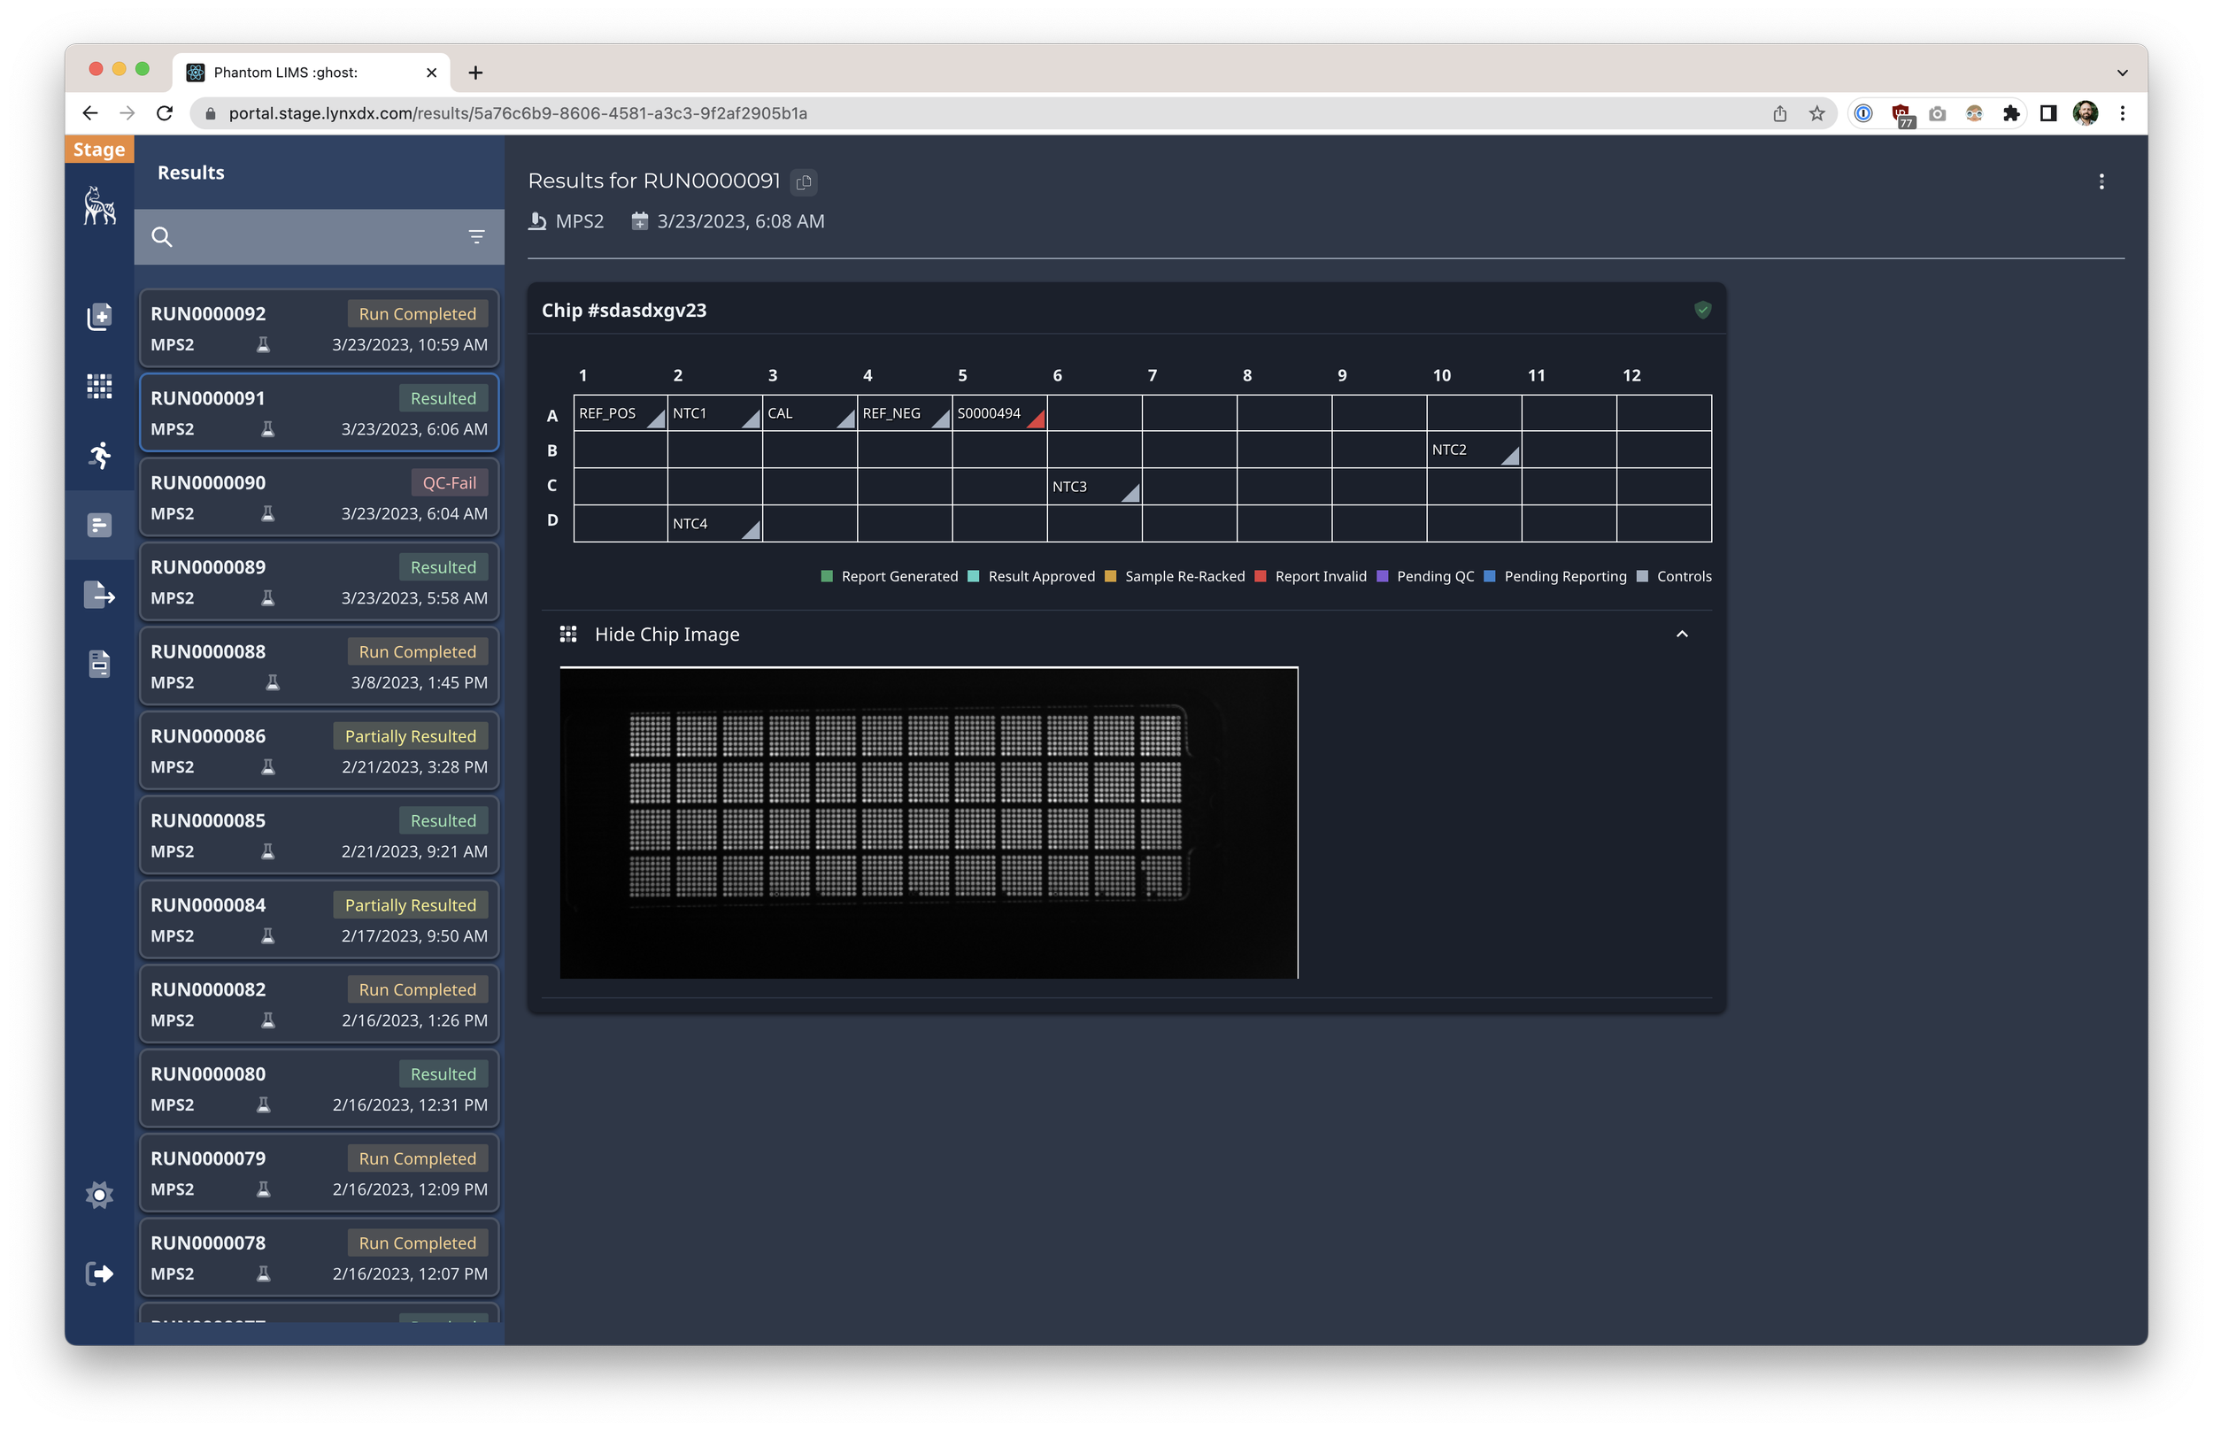Open the running person sidebar icon
The height and width of the screenshot is (1431, 2213).
99,455
